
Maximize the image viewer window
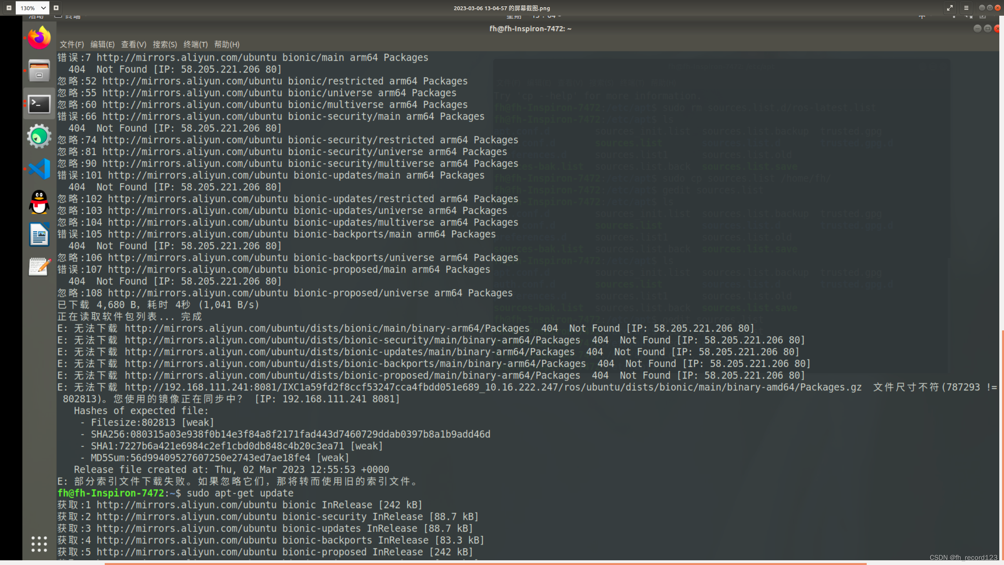[x=990, y=8]
